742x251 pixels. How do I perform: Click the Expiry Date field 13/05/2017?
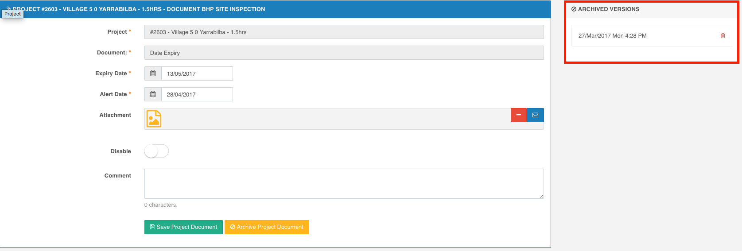point(197,73)
